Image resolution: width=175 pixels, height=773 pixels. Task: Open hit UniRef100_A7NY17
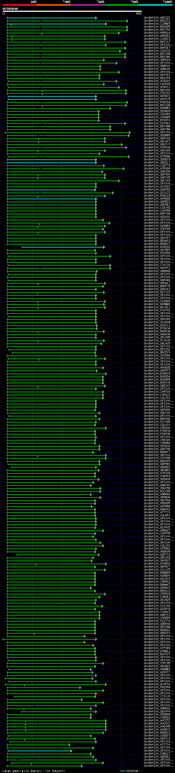tap(157, 87)
